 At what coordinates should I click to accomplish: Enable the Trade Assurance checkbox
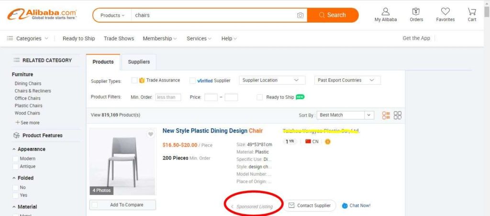[134, 80]
